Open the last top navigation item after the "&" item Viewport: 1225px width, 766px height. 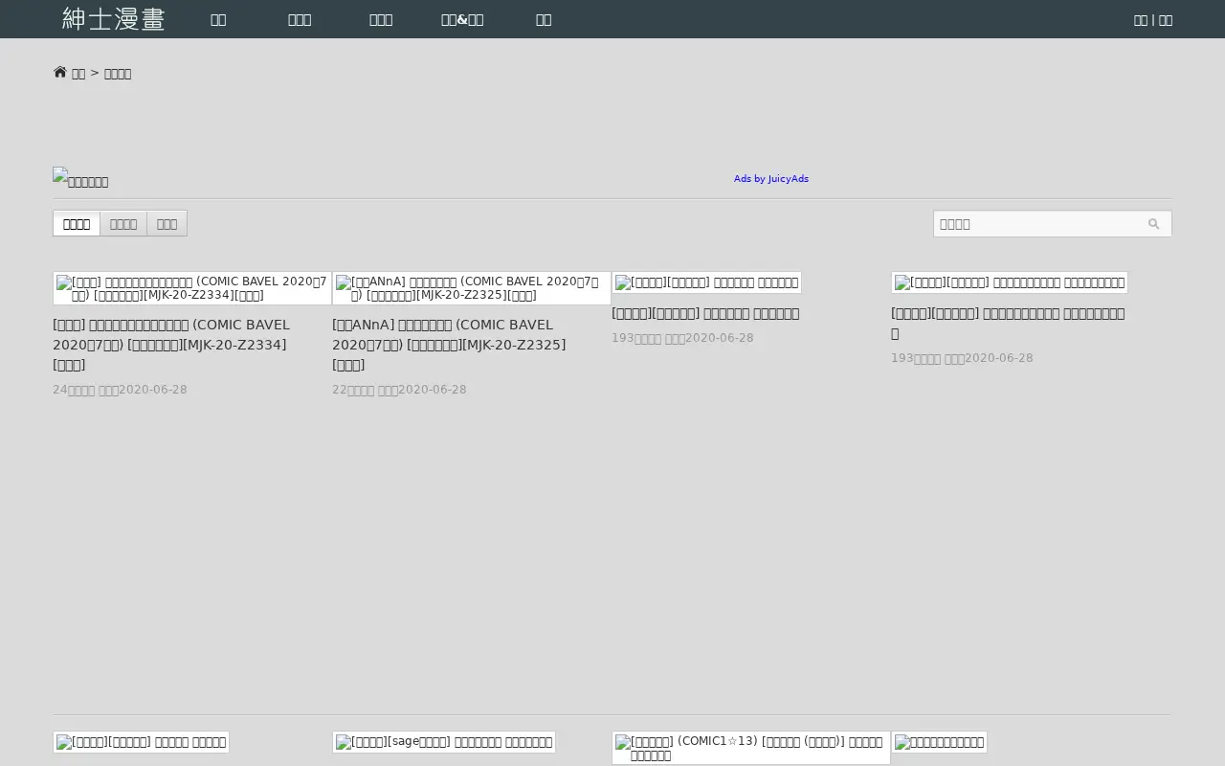click(544, 20)
